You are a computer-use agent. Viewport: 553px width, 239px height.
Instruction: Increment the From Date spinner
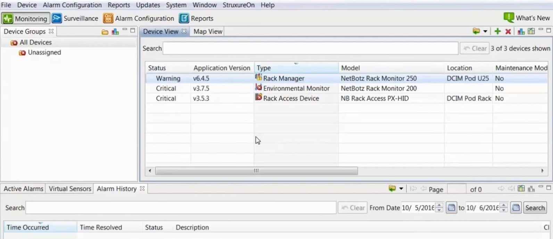439,205
